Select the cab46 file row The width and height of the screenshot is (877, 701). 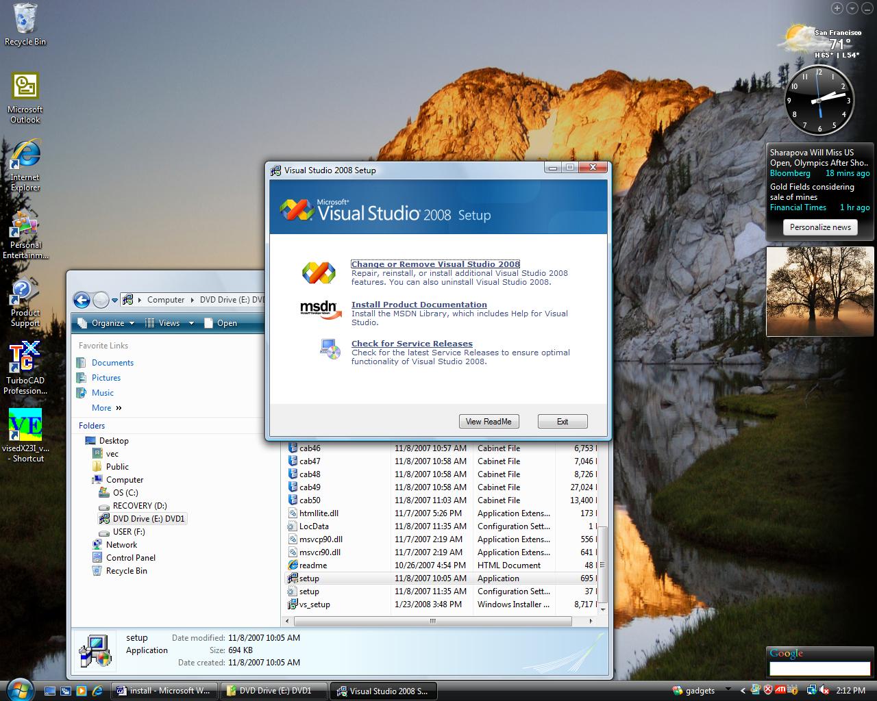pyautogui.click(x=441, y=448)
